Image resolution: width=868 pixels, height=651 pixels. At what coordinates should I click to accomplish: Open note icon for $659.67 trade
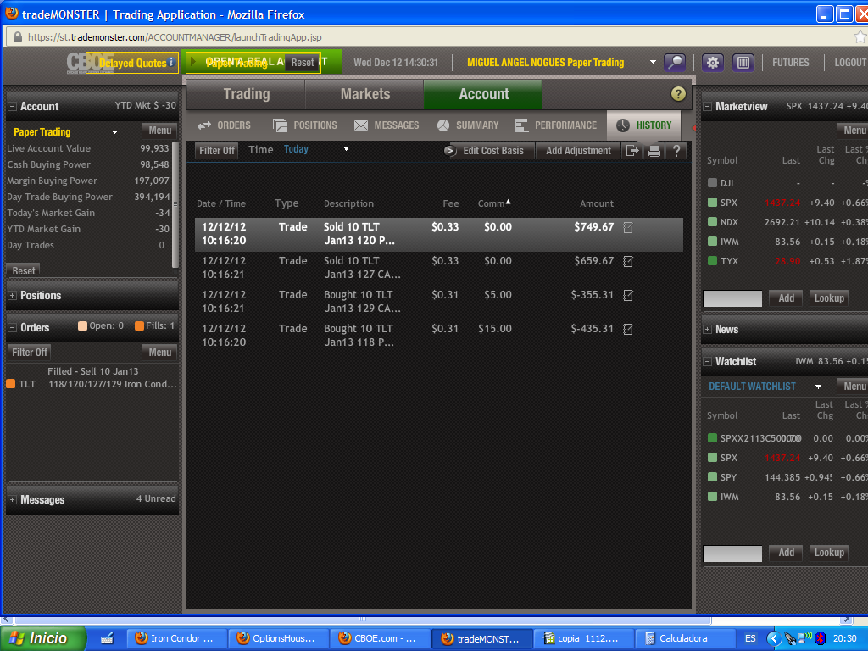[x=628, y=261]
